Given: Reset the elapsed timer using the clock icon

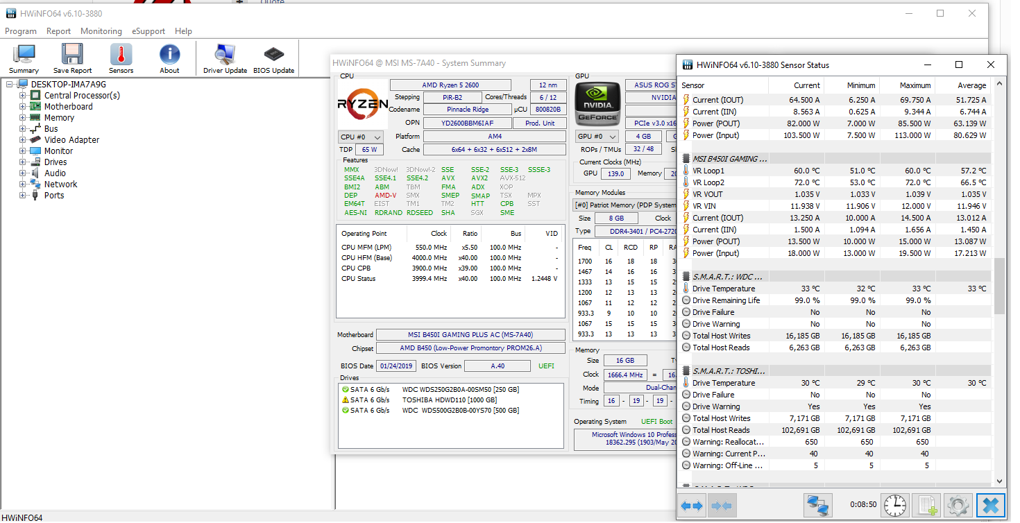Looking at the screenshot, I should coord(895,506).
